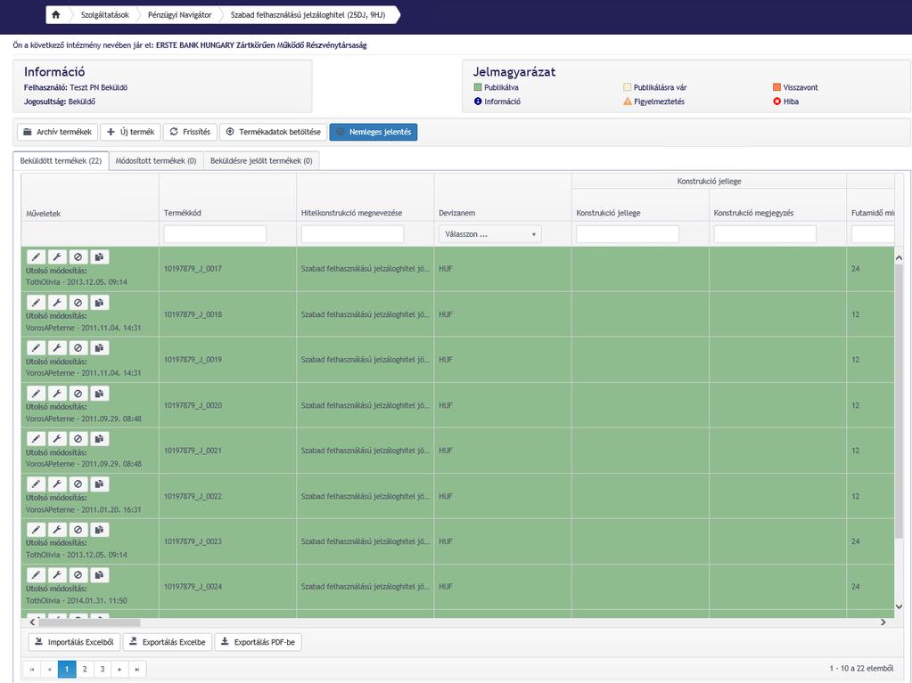Viewport: 912px width, 683px height.
Task: Click withdraw circle icon for row 10197879_J_0020
Action: [78, 394]
